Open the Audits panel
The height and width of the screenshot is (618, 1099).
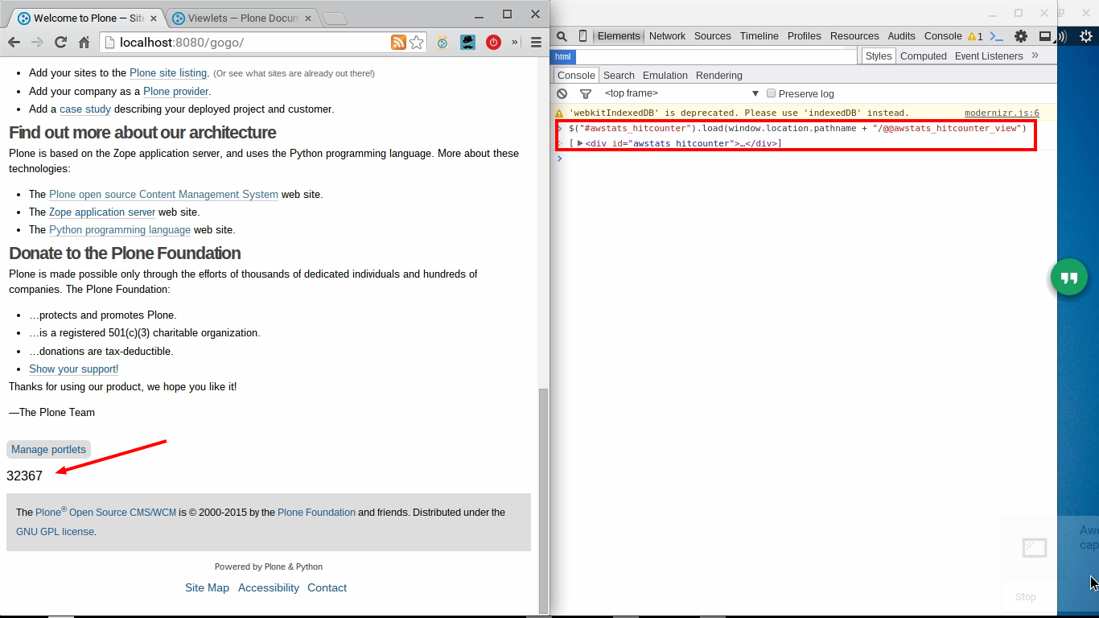coord(901,36)
